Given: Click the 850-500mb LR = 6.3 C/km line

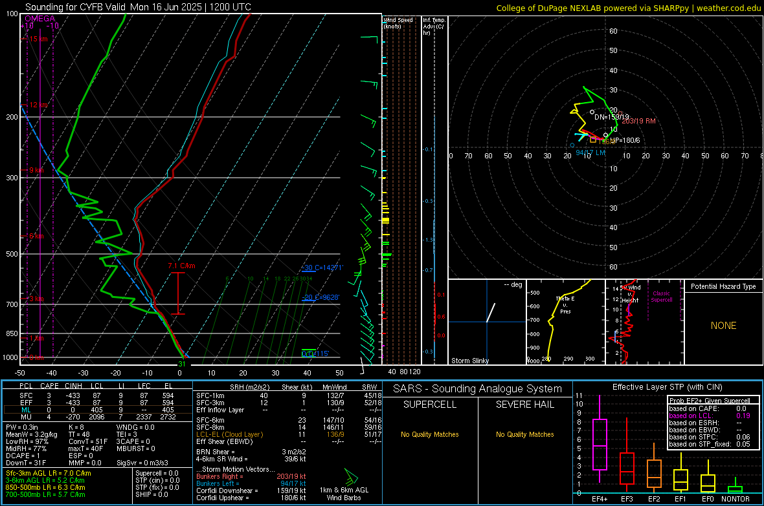Looking at the screenshot, I should (45, 487).
